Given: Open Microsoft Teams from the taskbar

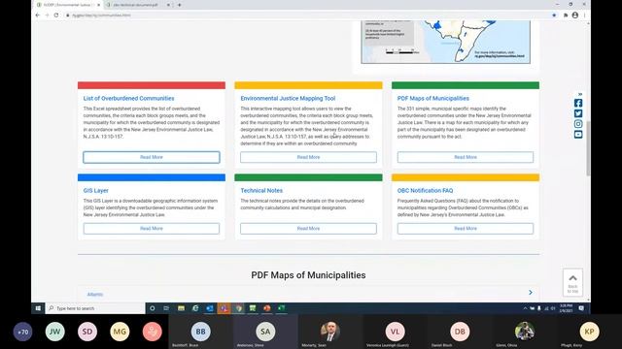Looking at the screenshot, I should (225, 308).
